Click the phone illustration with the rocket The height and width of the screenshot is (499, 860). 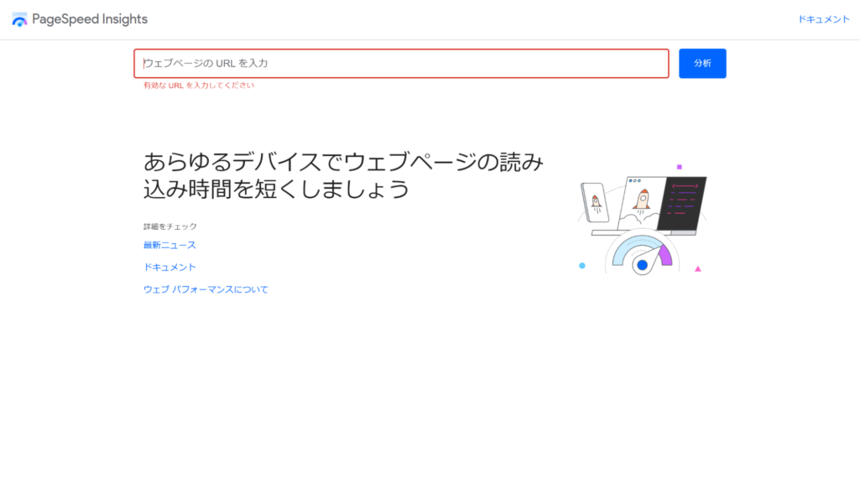point(595,203)
